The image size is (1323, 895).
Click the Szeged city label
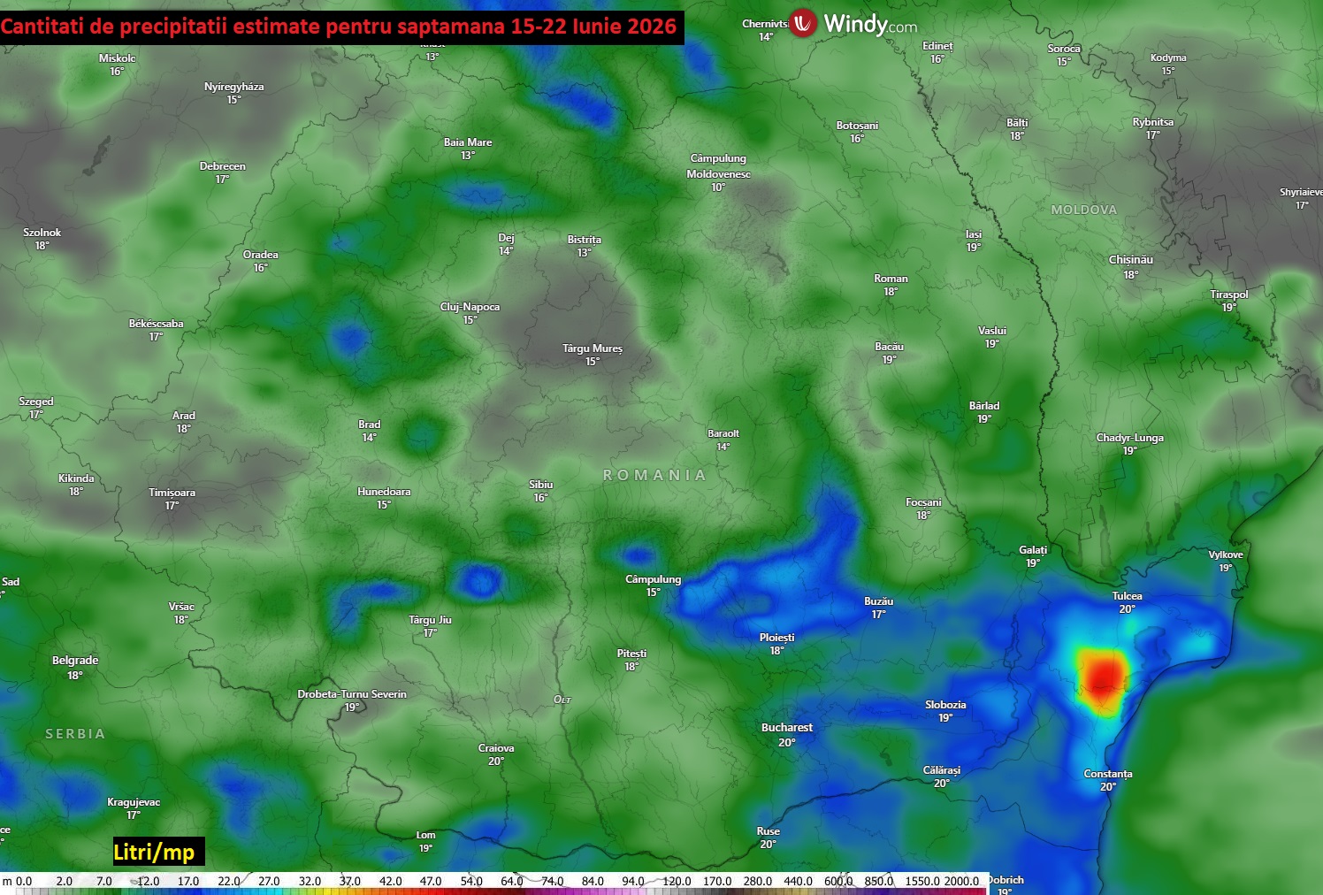[x=36, y=402]
